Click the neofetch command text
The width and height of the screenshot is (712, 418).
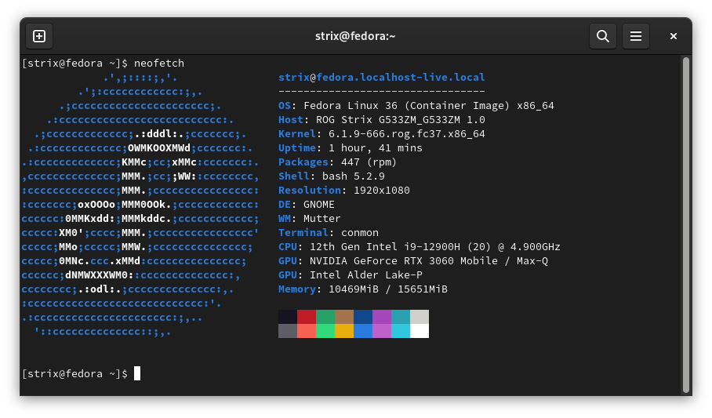pos(159,64)
